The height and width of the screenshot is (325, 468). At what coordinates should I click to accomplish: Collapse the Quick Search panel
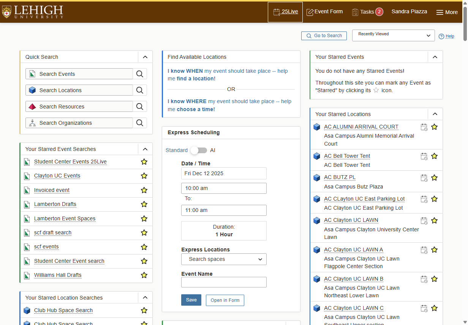(145, 57)
